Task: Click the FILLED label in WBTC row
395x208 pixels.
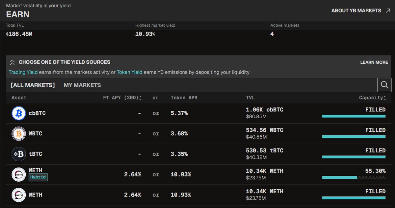Action: point(375,130)
